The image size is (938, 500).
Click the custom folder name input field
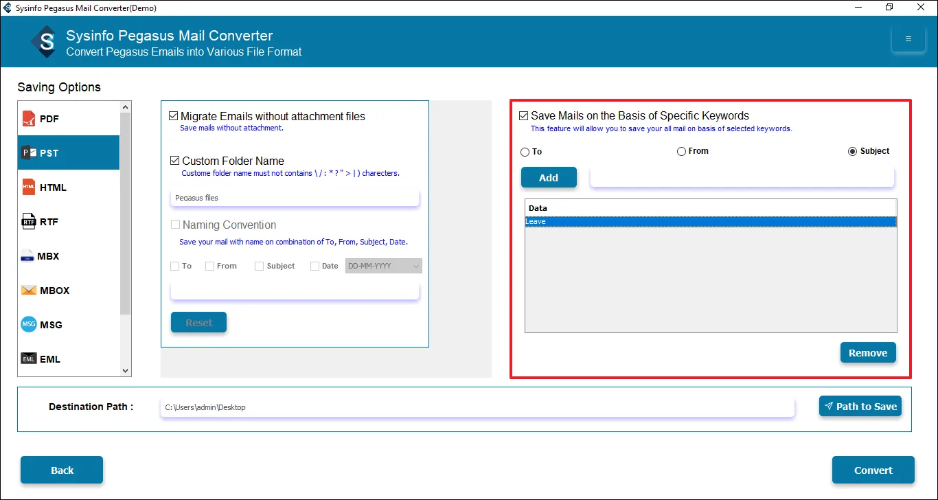[295, 198]
